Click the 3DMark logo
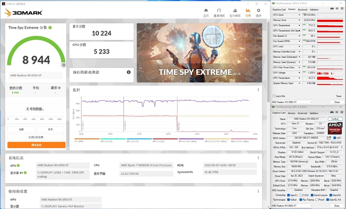 point(23,13)
